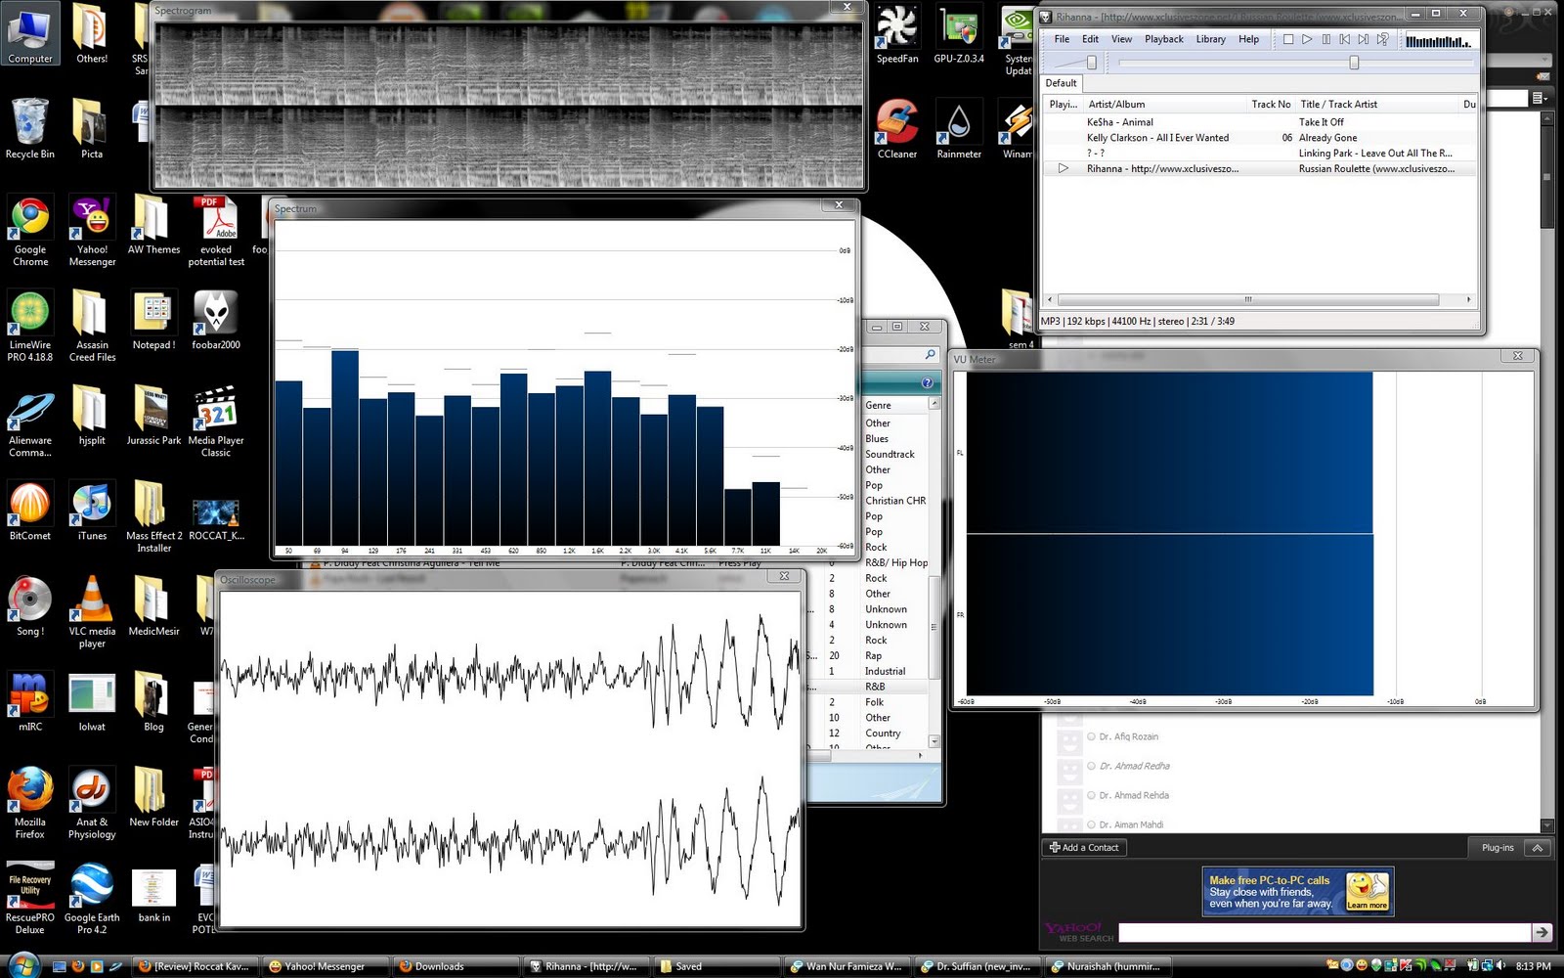Launch Google Chrome from the desktop

[x=30, y=231]
